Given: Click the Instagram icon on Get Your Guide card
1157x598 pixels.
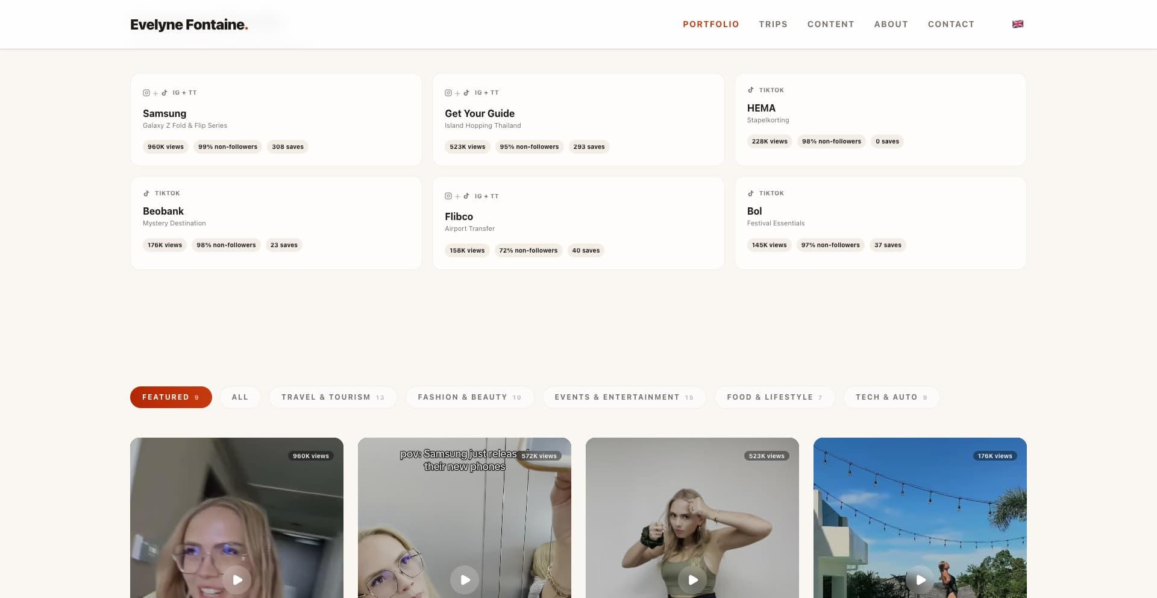Looking at the screenshot, I should click(x=448, y=92).
